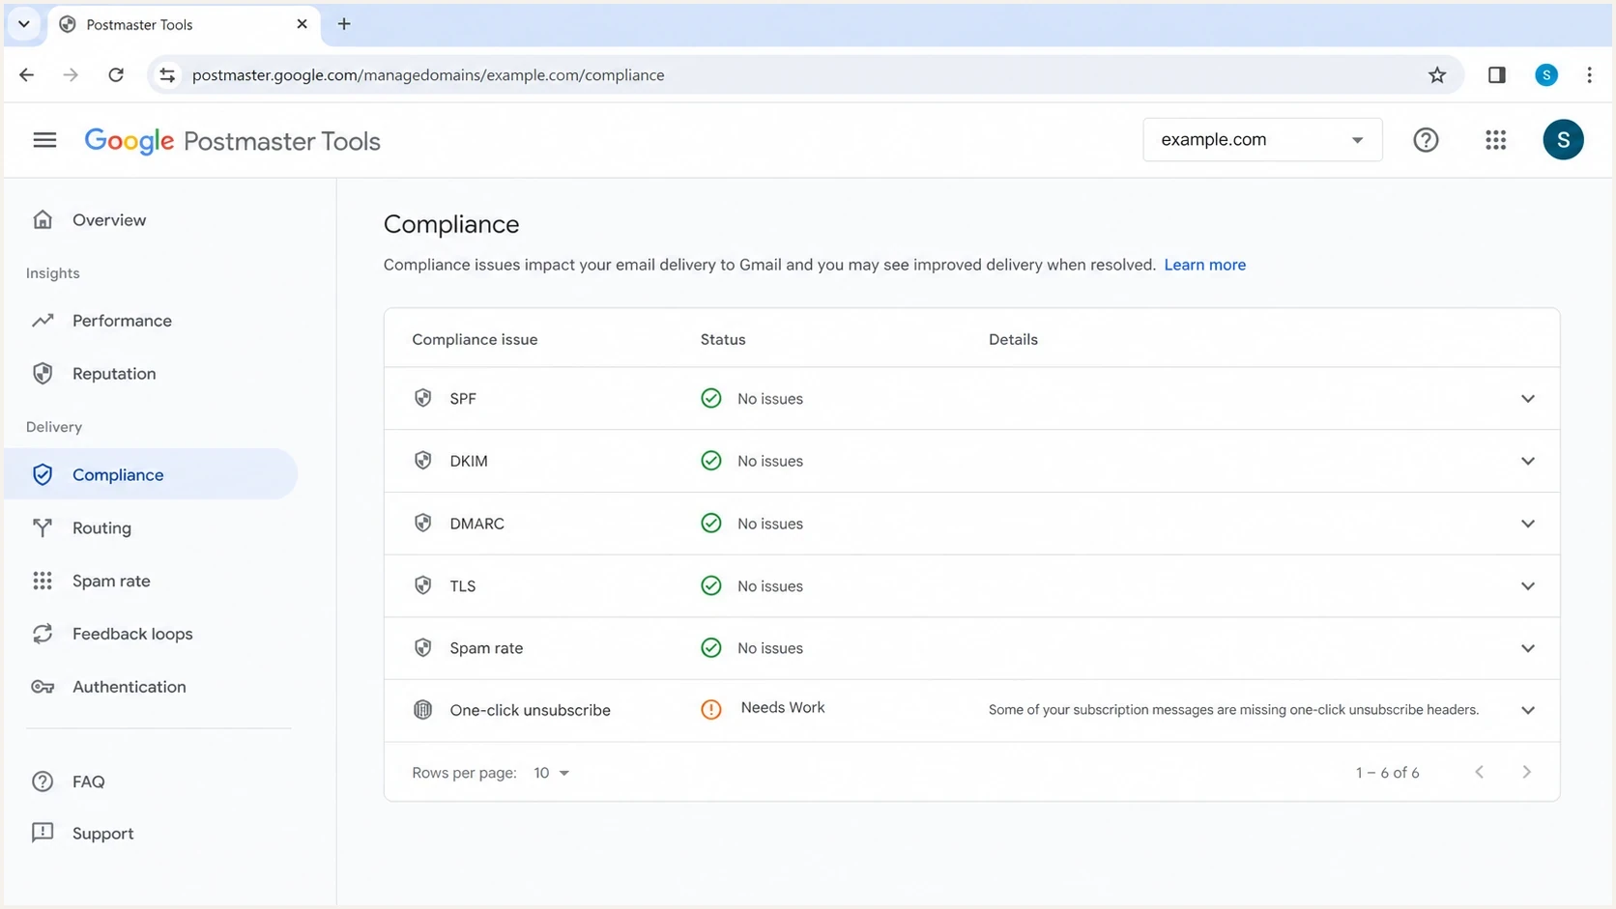Click the FAQ question icon

pyautogui.click(x=43, y=781)
